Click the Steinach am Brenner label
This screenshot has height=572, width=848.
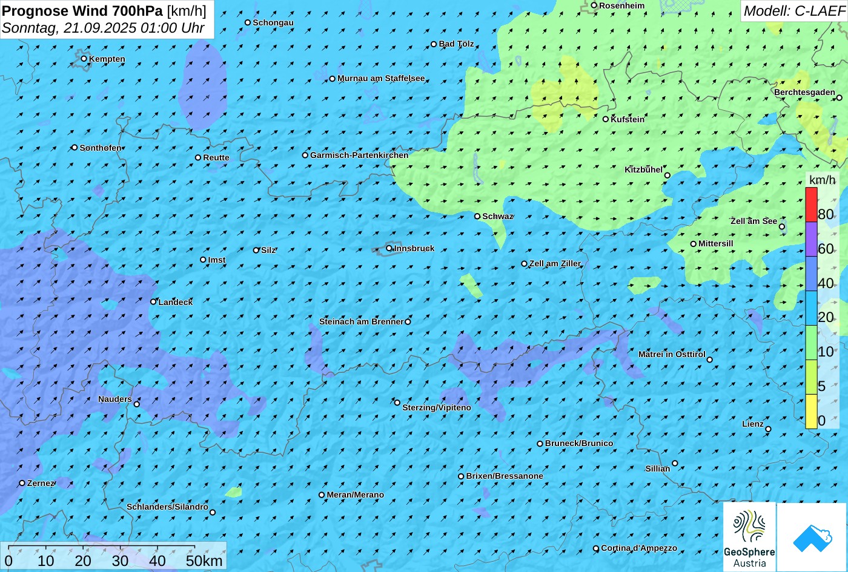point(361,321)
